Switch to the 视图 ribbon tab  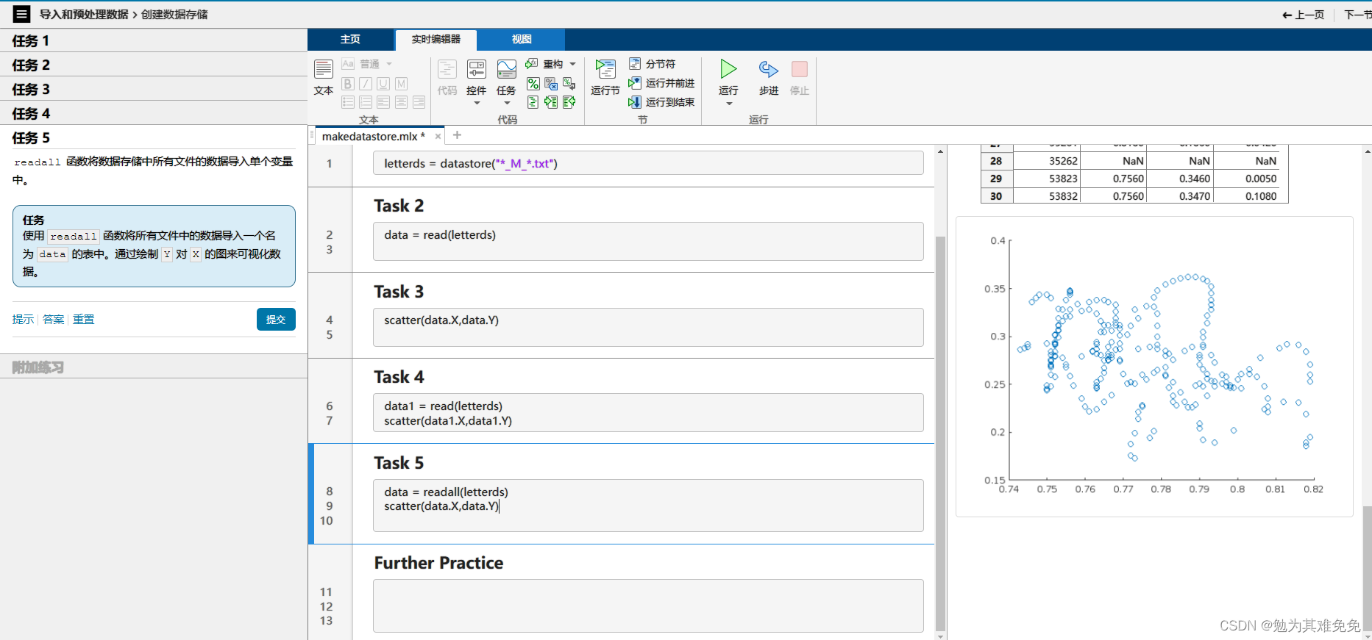(522, 39)
